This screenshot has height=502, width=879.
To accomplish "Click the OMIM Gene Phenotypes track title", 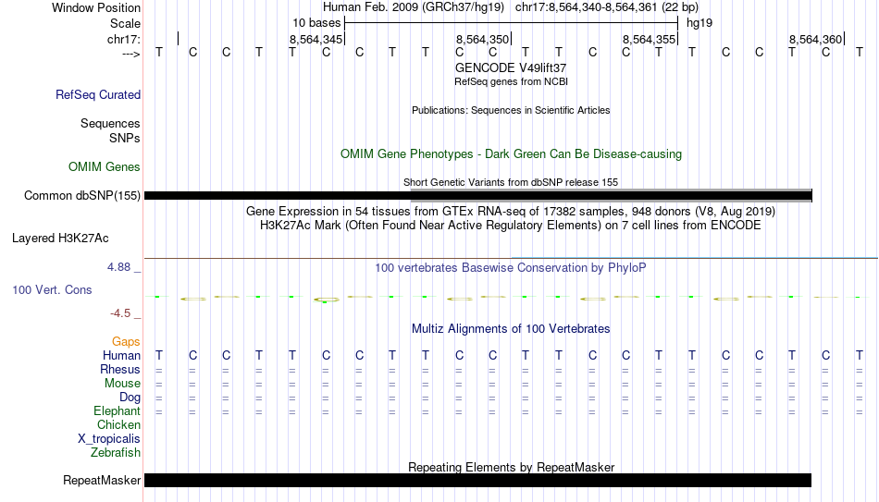I will 512,154.
